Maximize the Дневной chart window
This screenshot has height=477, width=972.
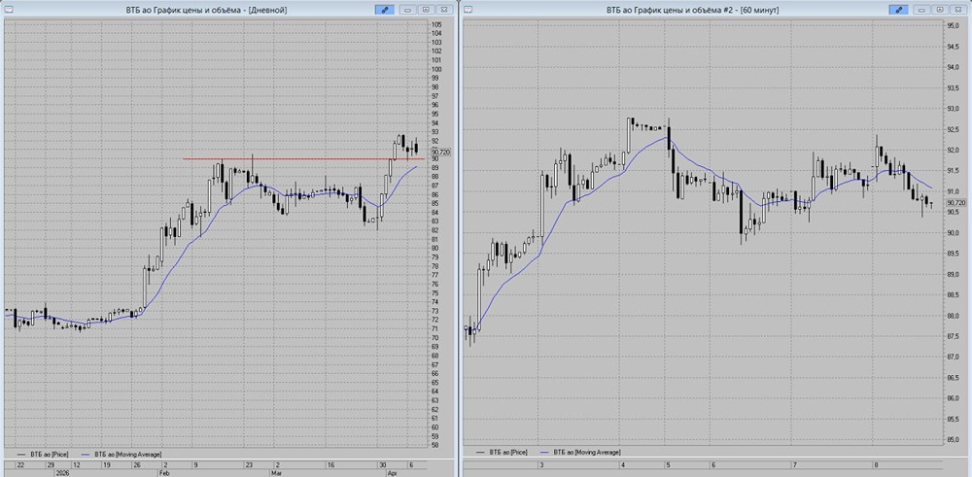pyautogui.click(x=426, y=10)
